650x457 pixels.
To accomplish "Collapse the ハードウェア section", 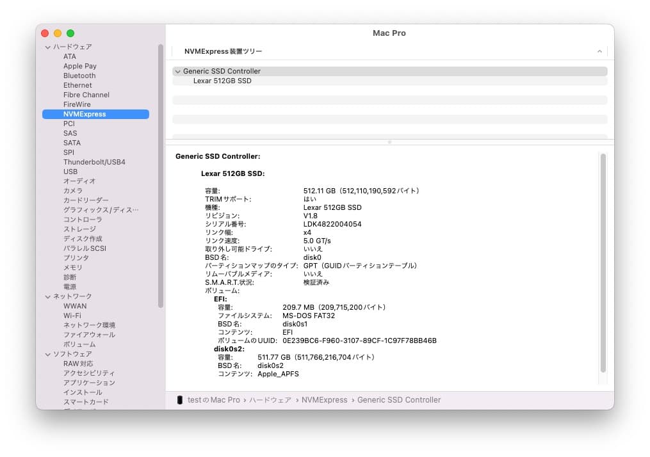I will point(48,46).
